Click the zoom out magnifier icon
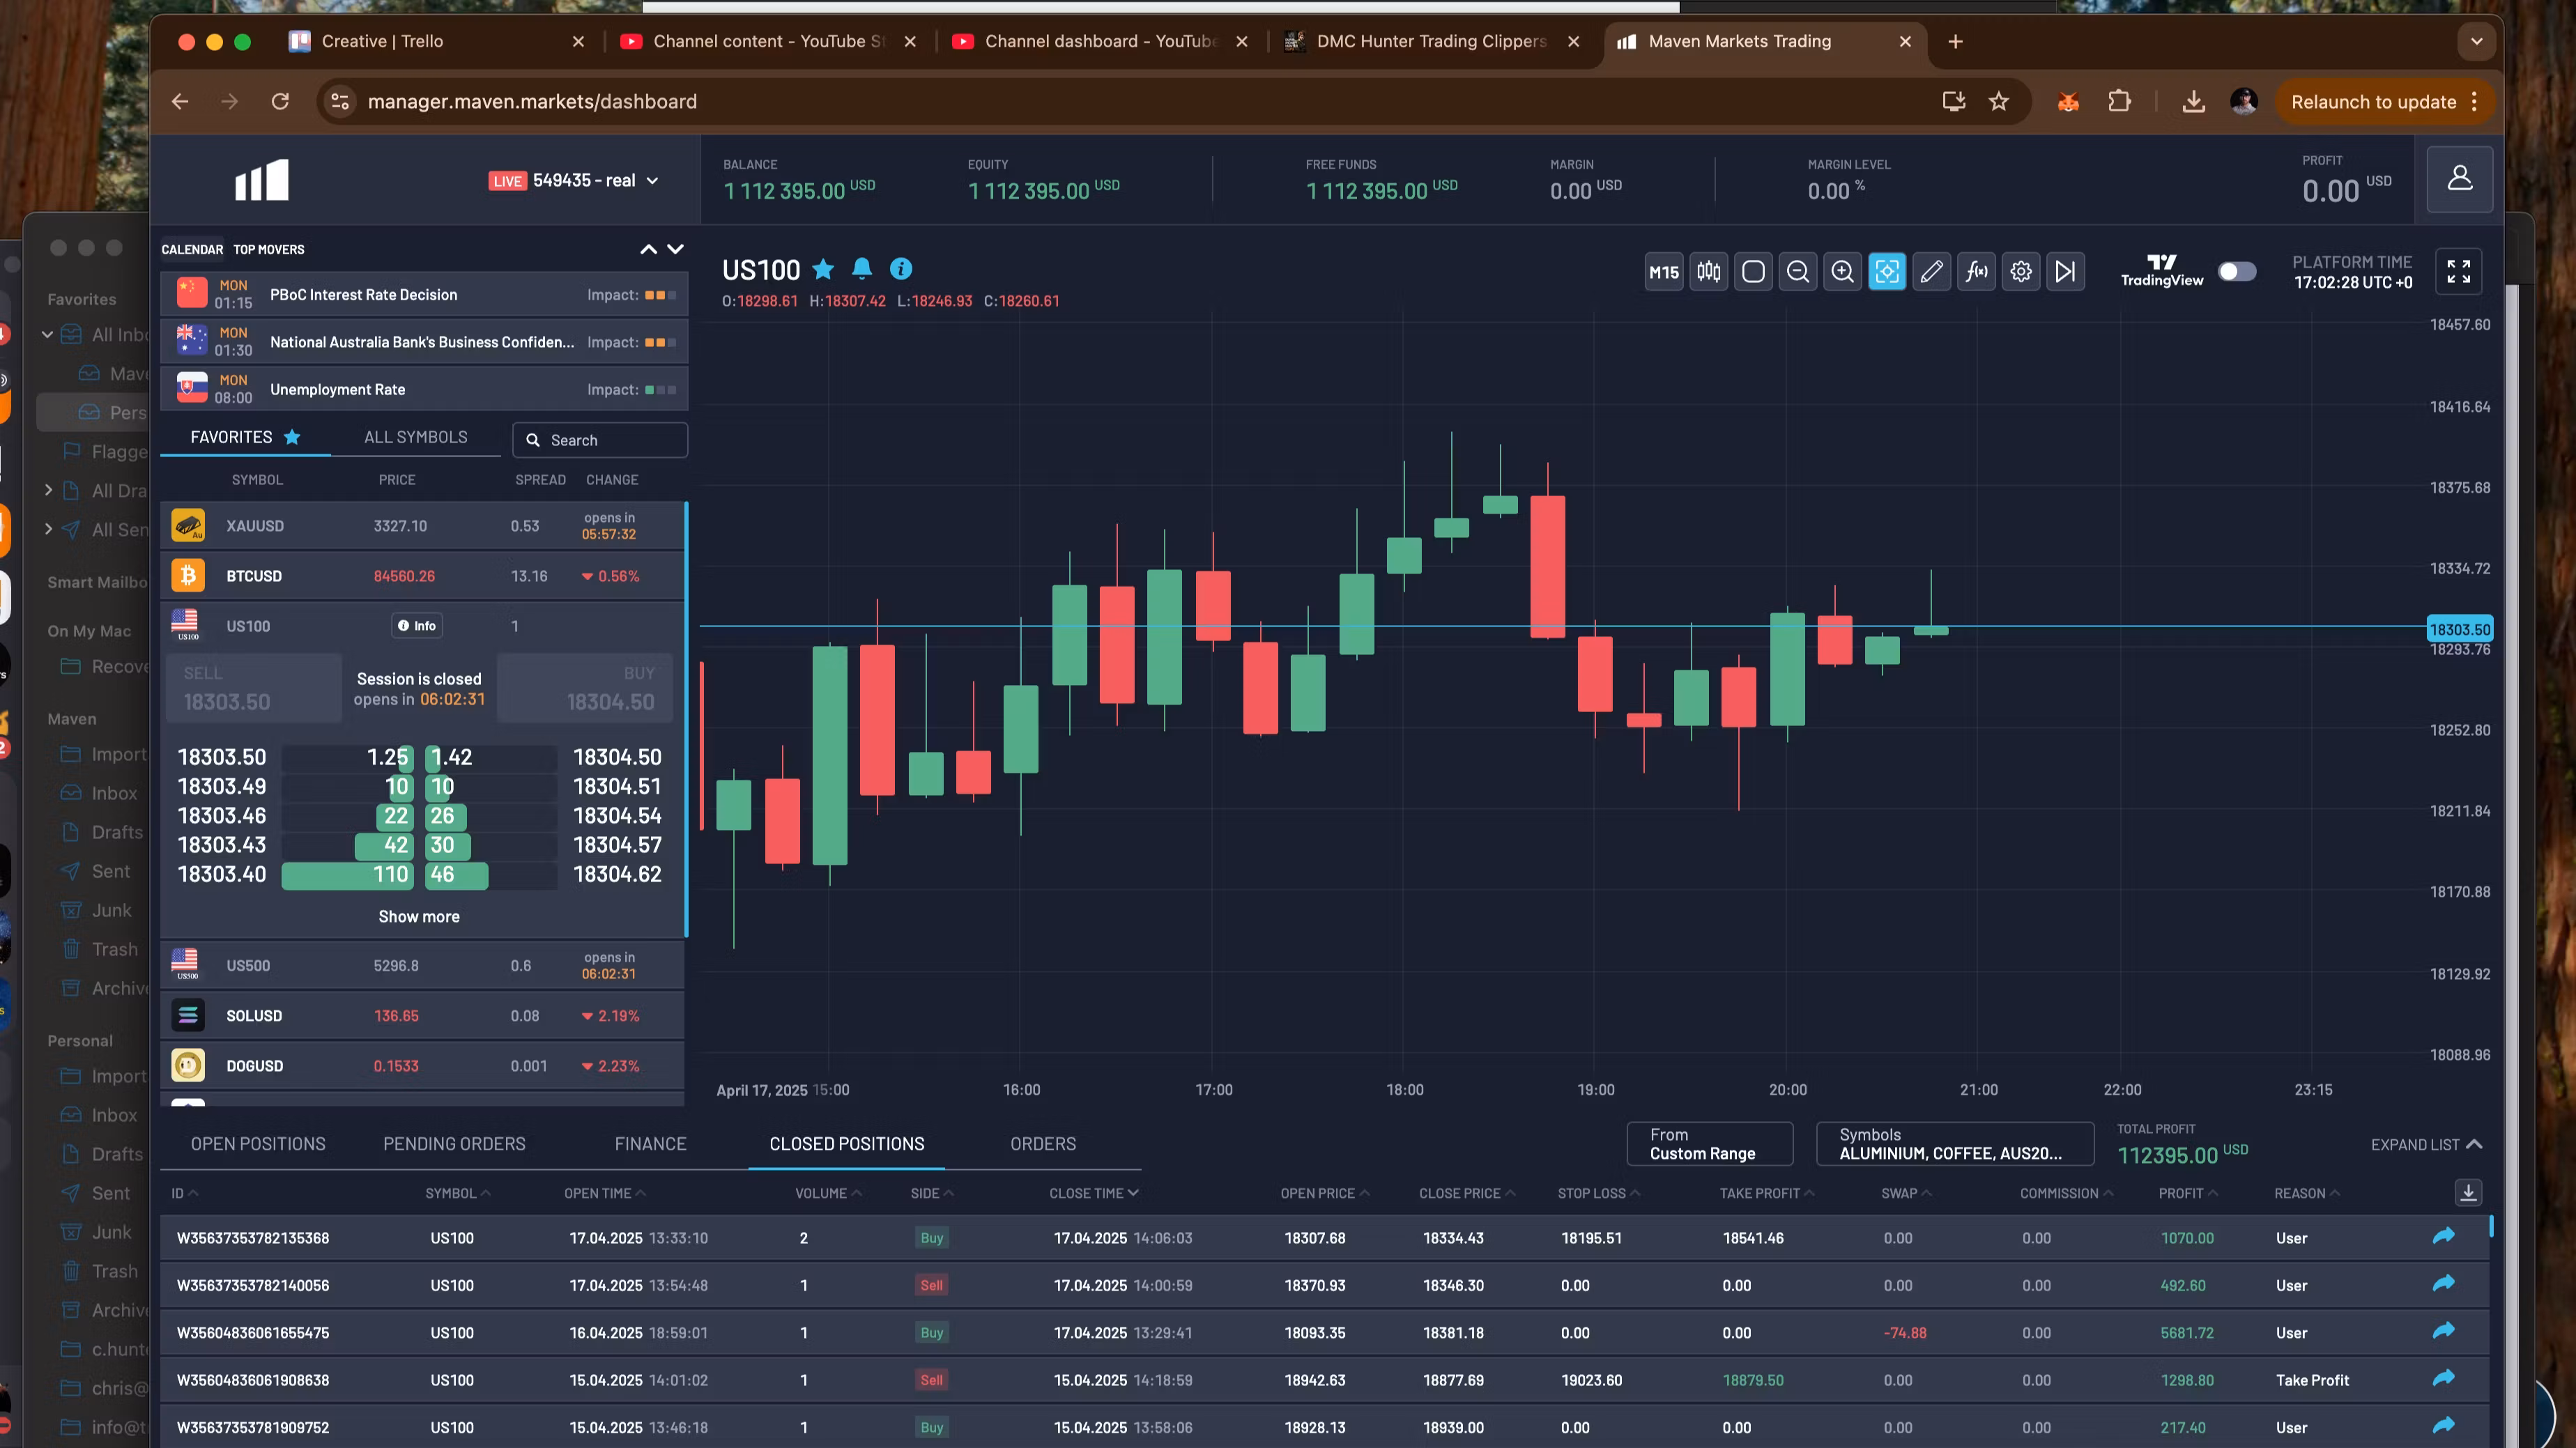The height and width of the screenshot is (1448, 2576). (x=1797, y=271)
